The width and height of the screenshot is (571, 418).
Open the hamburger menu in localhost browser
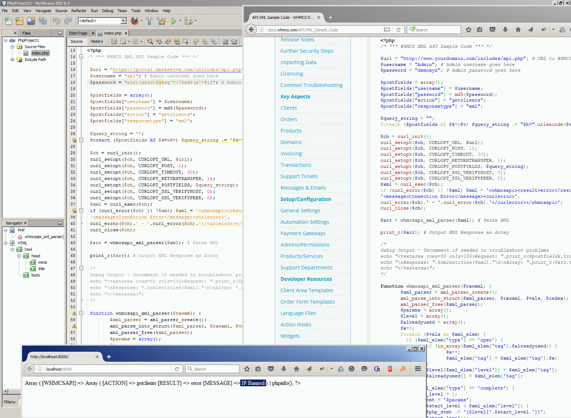418,369
